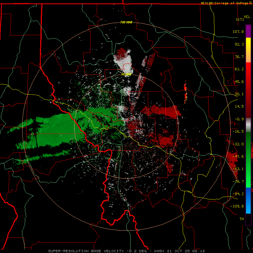Viewport: 253px width, 253px height.
Task: Click the 61.2 velocity scale value
Action: [239, 69]
